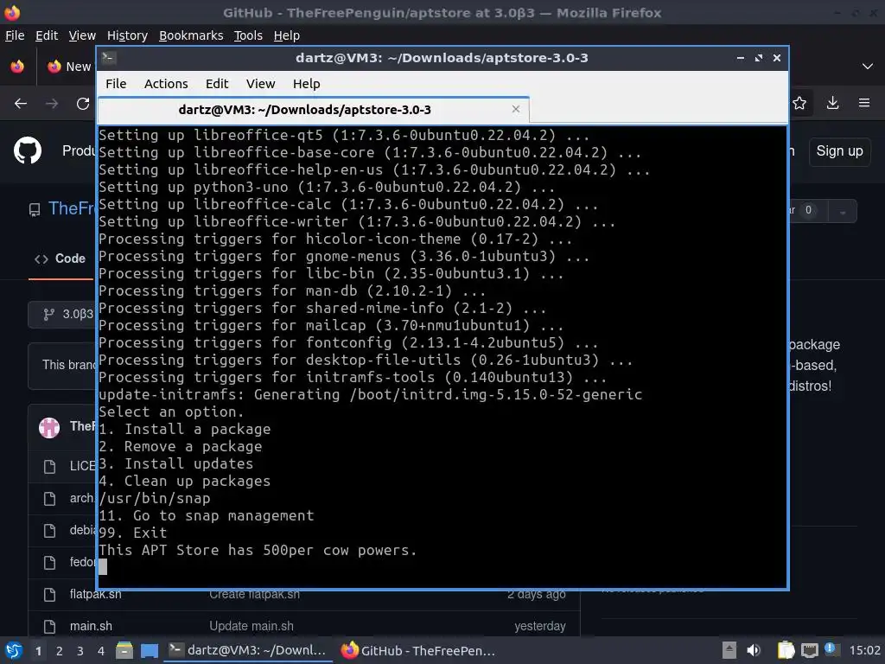Reload the page in Firefox
Image resolution: width=885 pixels, height=664 pixels.
click(x=83, y=104)
